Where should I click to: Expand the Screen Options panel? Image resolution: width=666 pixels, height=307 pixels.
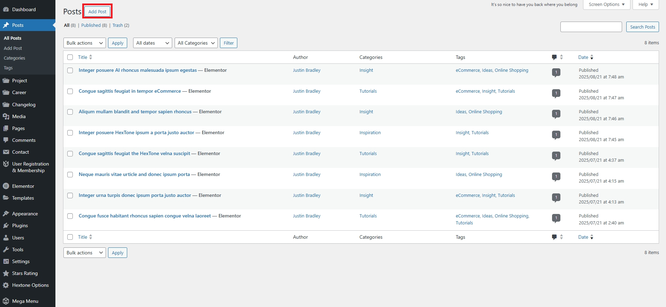point(606,5)
